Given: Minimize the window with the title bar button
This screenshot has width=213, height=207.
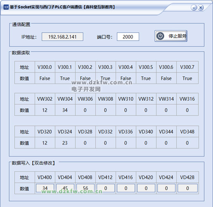Looking at the screenshot, I should tap(194, 8).
